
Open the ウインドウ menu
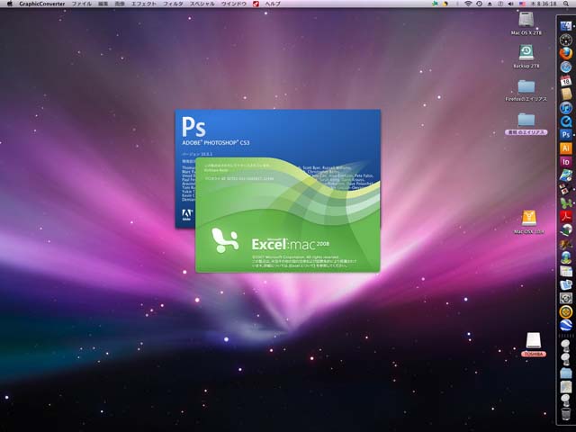click(234, 4)
